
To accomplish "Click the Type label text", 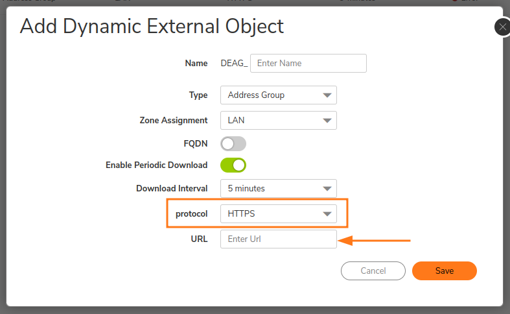I will (x=198, y=95).
